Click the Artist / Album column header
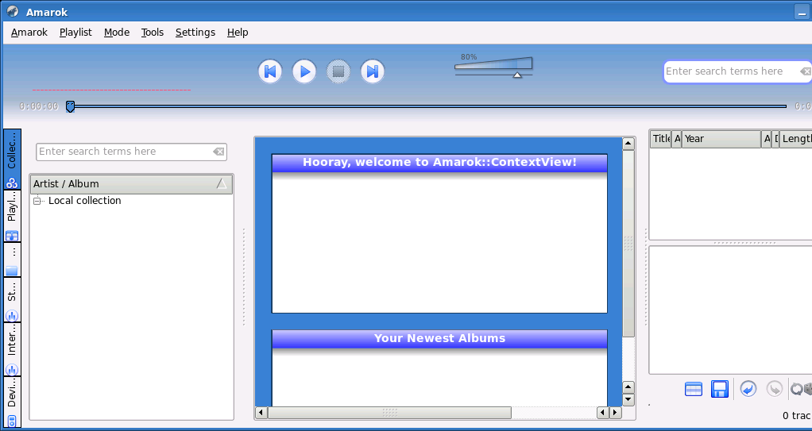812x431 pixels. click(x=132, y=184)
